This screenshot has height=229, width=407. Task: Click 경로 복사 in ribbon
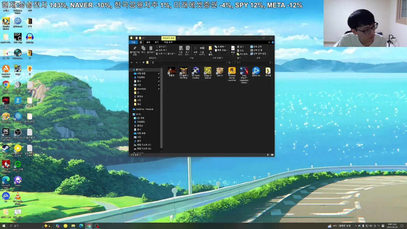(161, 50)
